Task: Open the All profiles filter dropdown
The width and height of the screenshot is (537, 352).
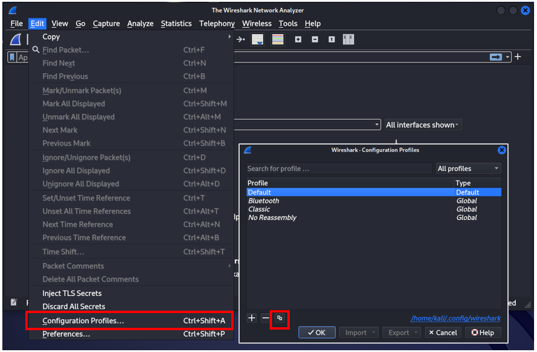Action: tap(468, 169)
